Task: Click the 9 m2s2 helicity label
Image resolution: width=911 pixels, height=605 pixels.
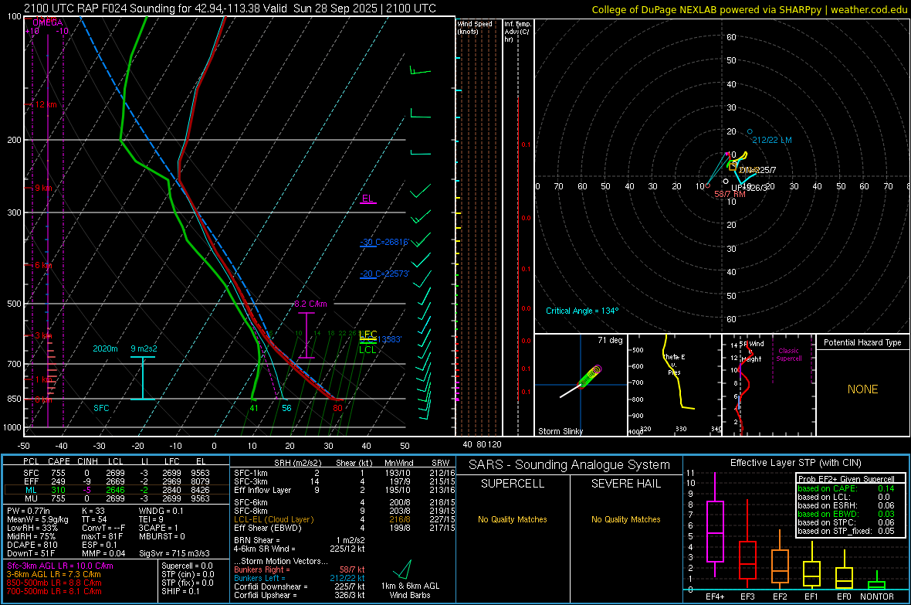Action: pos(144,348)
